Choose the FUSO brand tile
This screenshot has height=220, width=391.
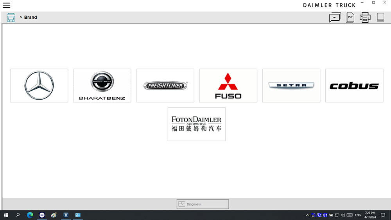(x=228, y=86)
